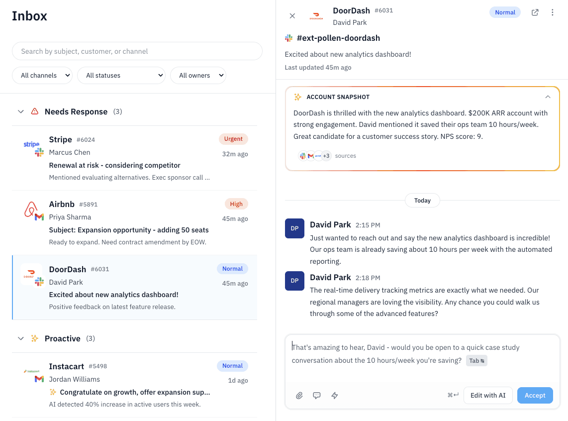Click Edit with AI button
Viewport: 568px width, 421px height.
click(488, 395)
